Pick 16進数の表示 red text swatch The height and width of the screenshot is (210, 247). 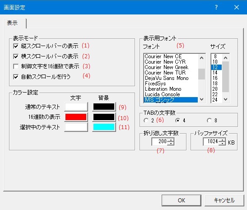(76, 117)
